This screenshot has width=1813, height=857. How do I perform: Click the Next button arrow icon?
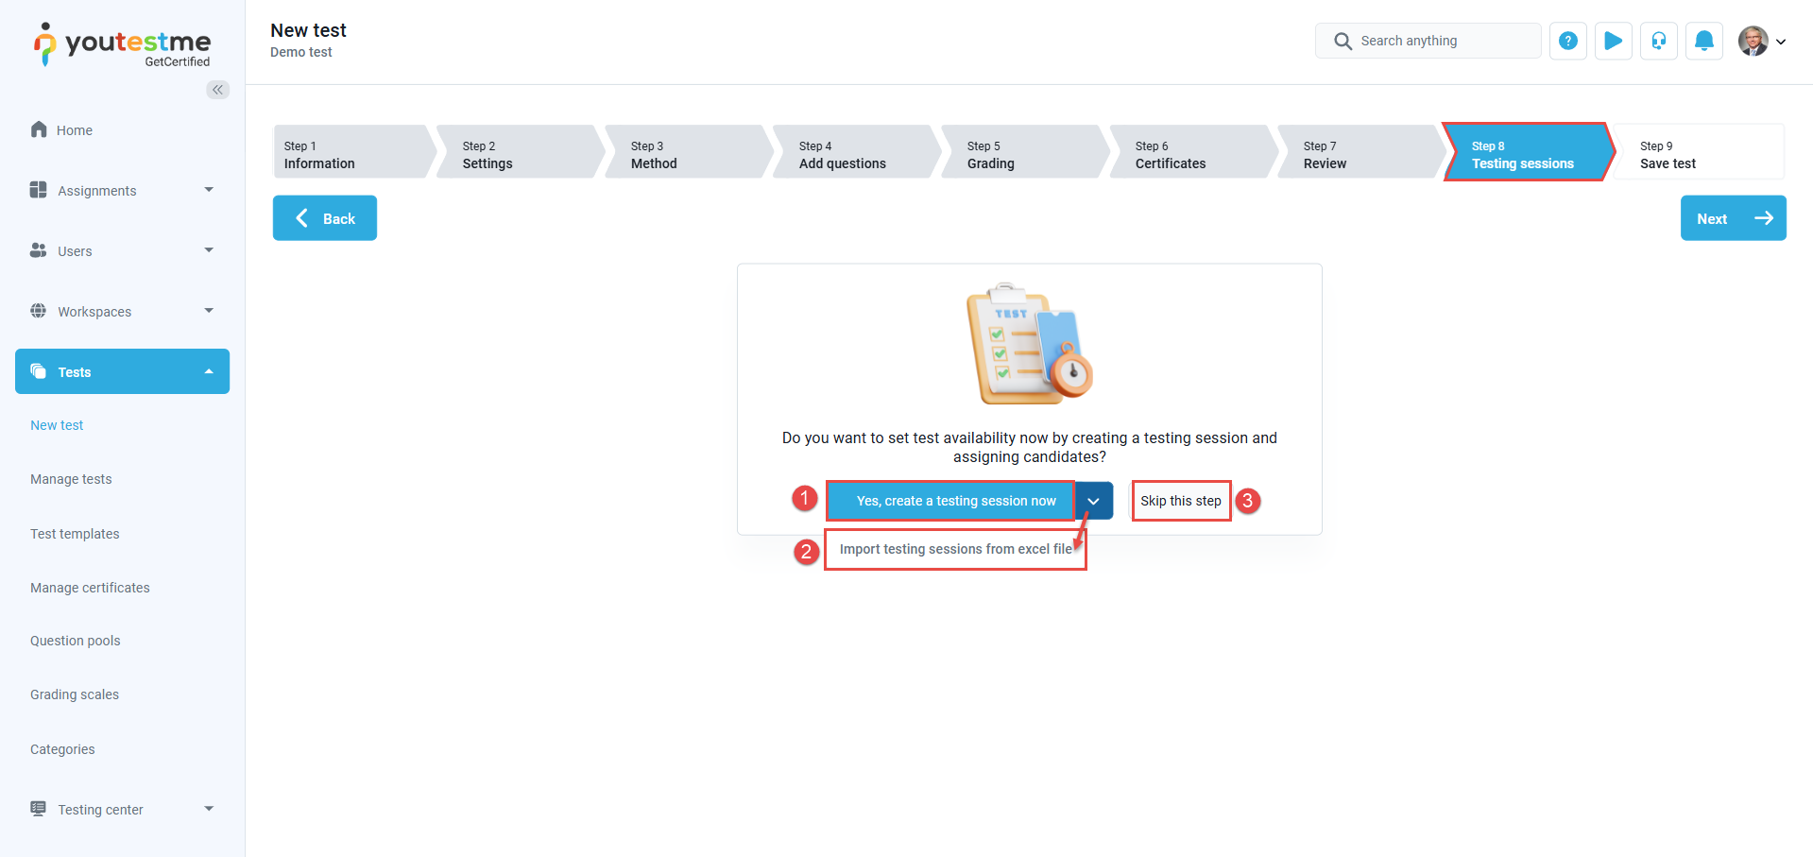pos(1764,218)
